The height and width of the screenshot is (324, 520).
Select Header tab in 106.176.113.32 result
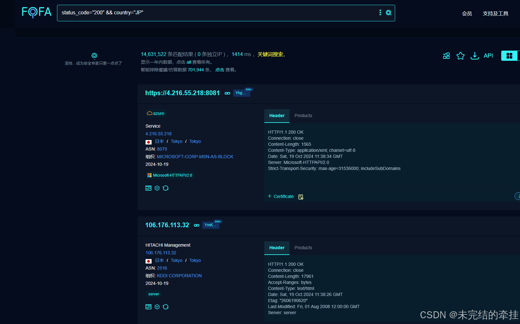(x=277, y=248)
